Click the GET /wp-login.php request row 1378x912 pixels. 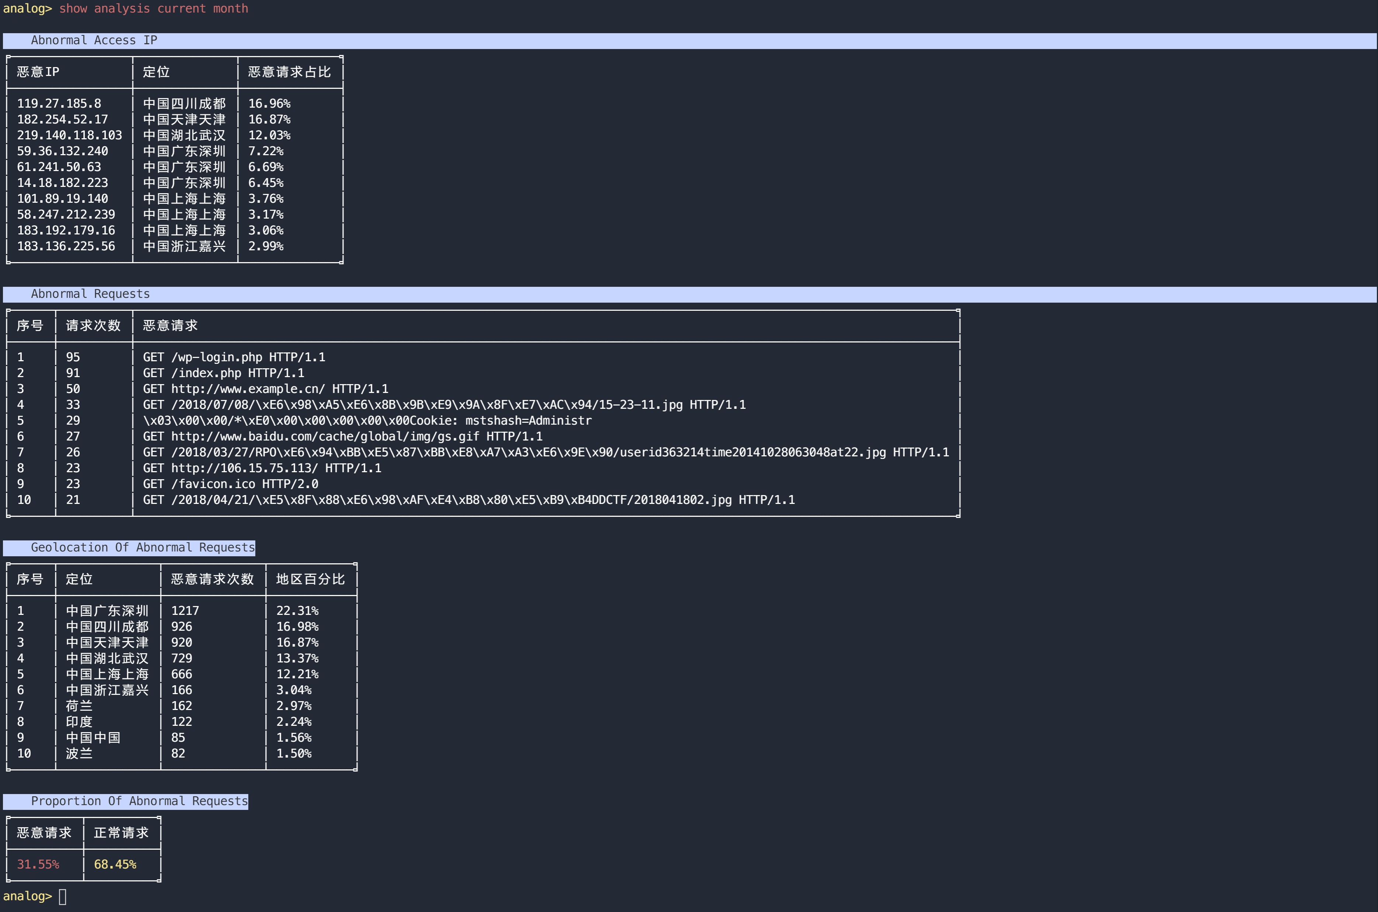tap(234, 357)
